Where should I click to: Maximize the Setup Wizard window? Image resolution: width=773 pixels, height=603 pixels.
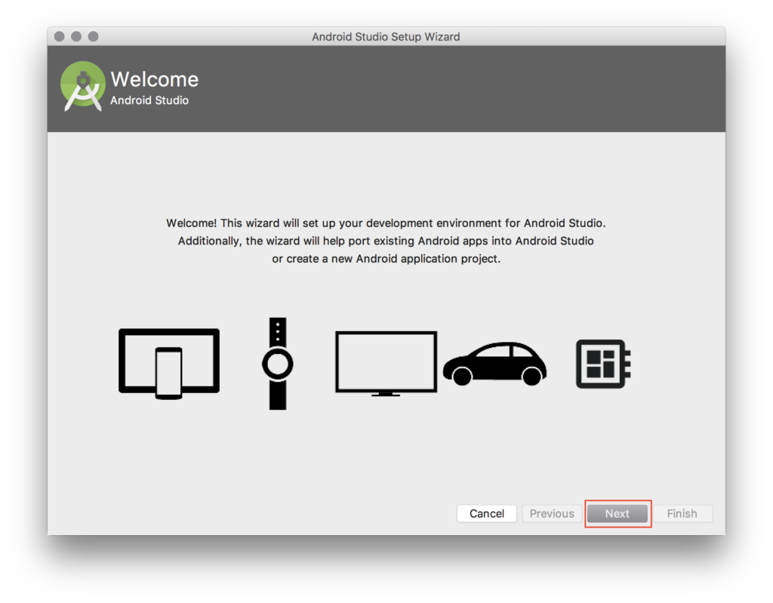[93, 36]
